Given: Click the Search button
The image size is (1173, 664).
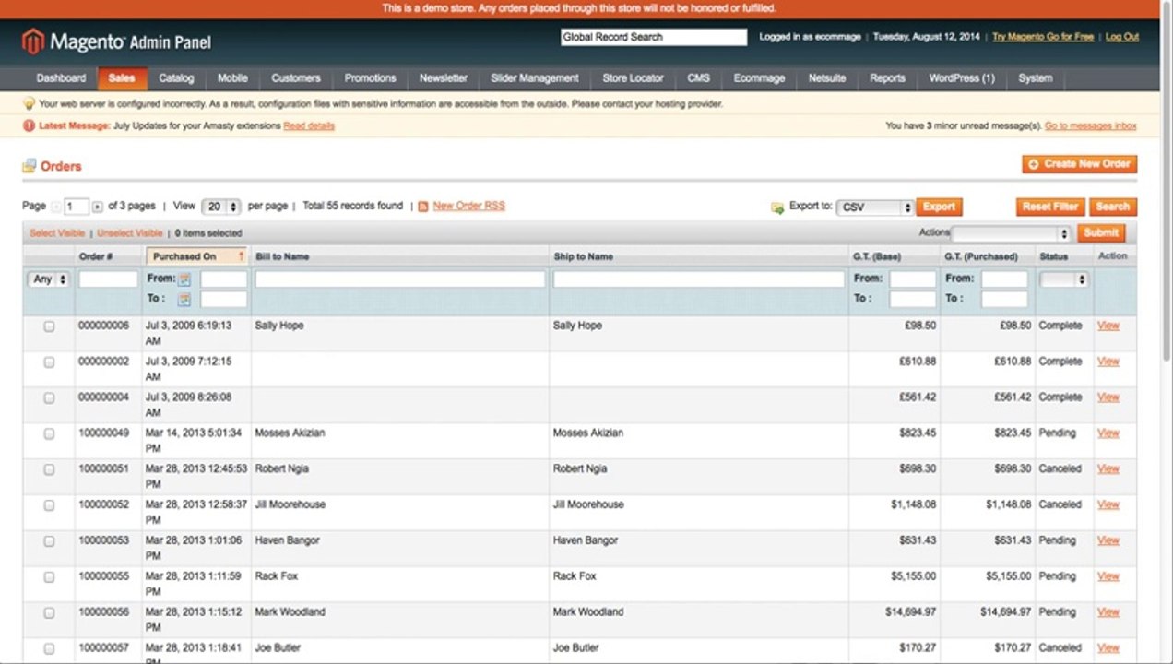Looking at the screenshot, I should coord(1113,207).
